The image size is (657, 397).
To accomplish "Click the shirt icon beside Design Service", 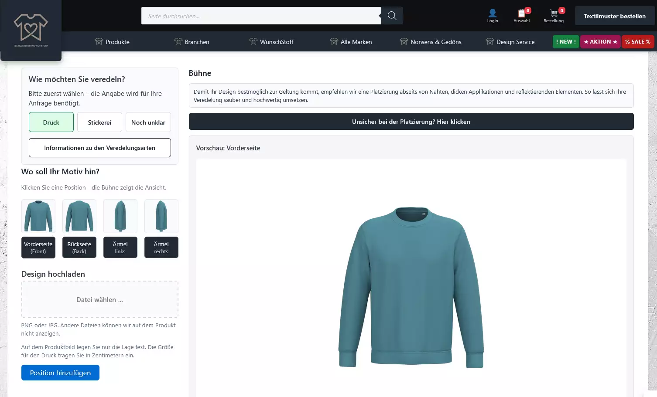I will click(x=490, y=41).
